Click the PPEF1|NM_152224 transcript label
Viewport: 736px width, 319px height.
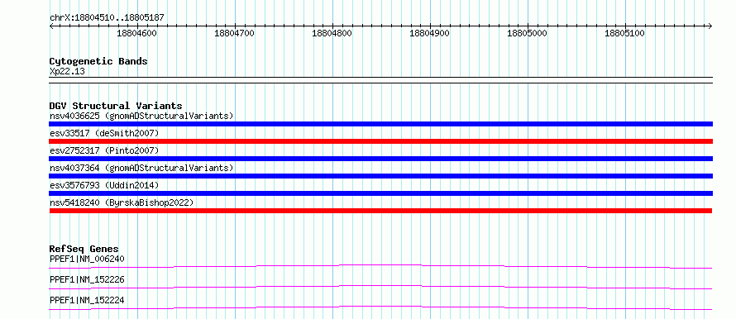(x=87, y=300)
